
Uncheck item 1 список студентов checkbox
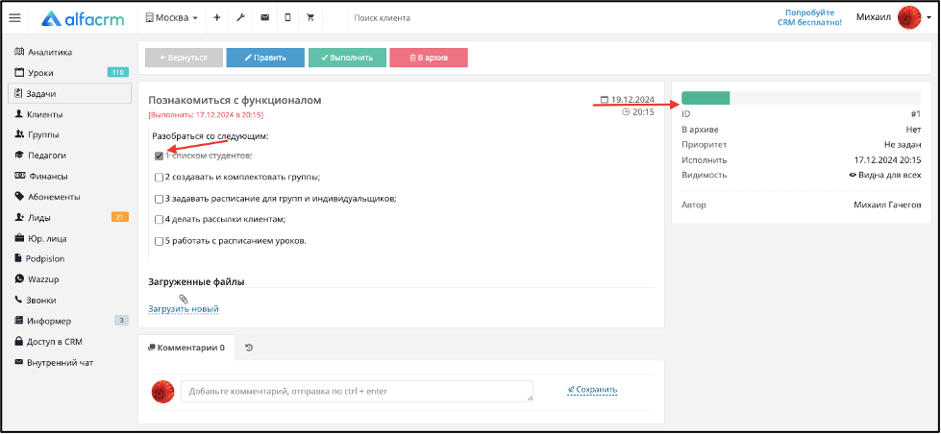[x=159, y=156]
